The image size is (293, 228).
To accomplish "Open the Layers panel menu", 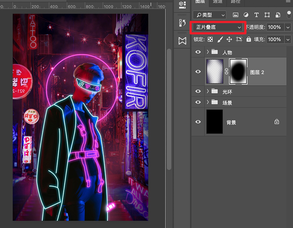I will 288,2.
